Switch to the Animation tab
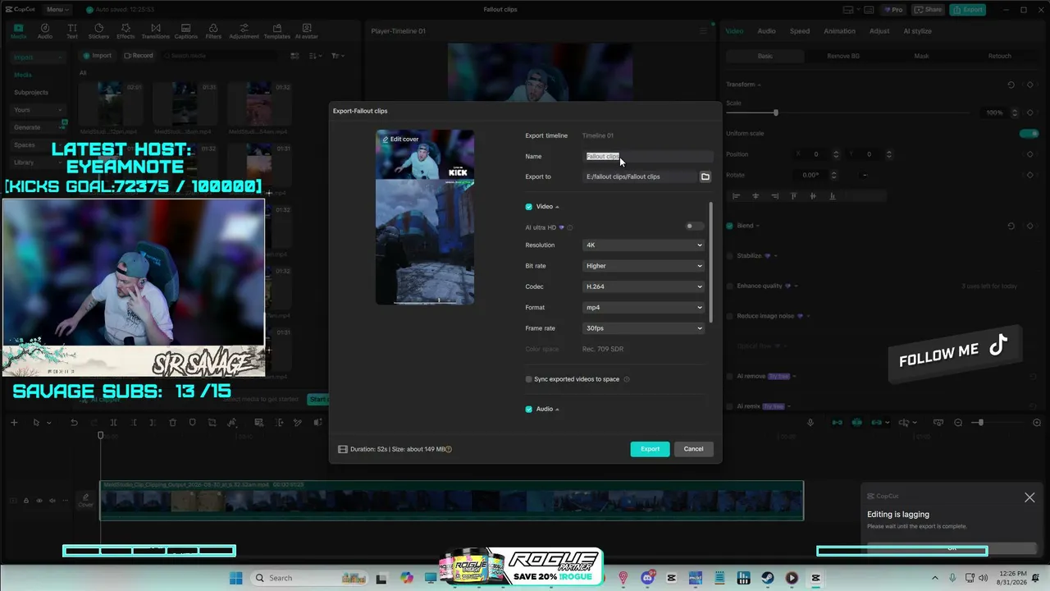The image size is (1050, 591). tap(839, 31)
